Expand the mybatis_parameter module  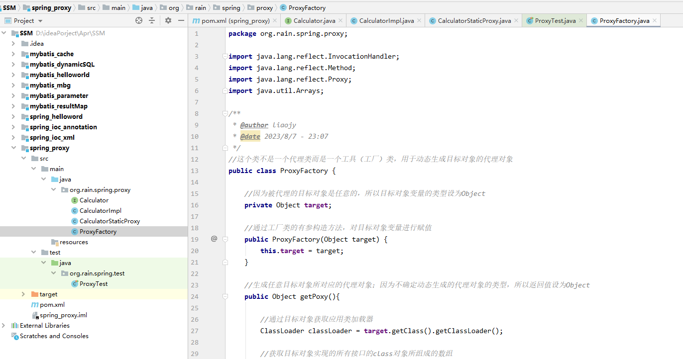[x=13, y=95]
